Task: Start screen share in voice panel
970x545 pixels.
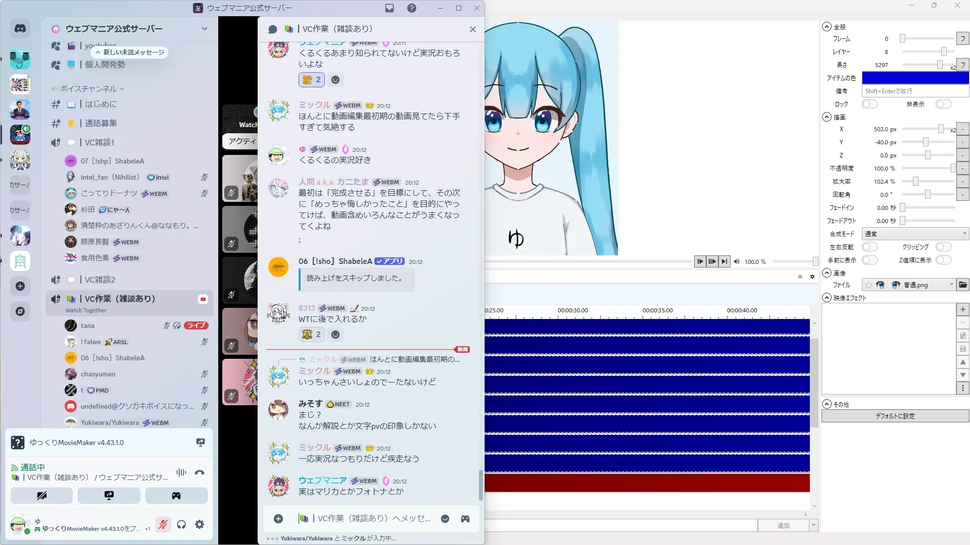Action: tap(109, 496)
